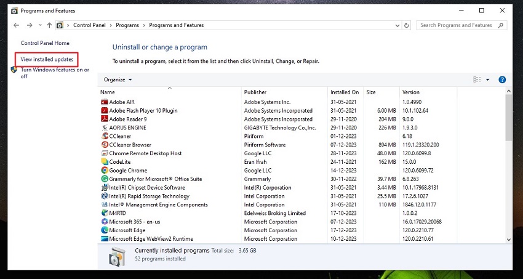This screenshot has width=523, height=279.
Task: Select Eran Ifrah publisher cell
Action: [256, 162]
